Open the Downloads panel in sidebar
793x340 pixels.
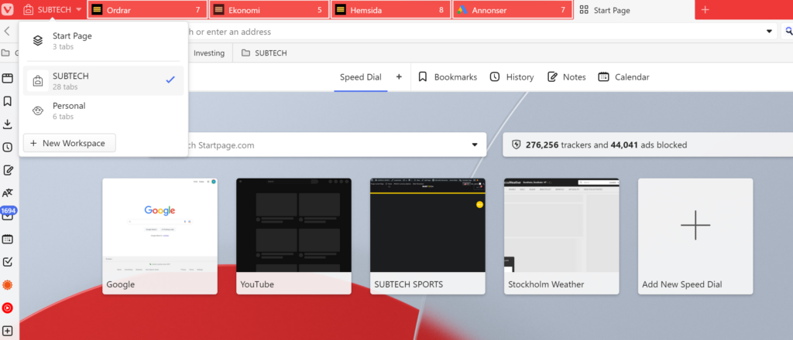coord(8,124)
